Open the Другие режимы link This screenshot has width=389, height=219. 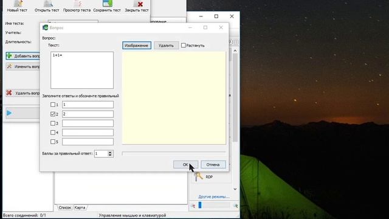click(214, 196)
